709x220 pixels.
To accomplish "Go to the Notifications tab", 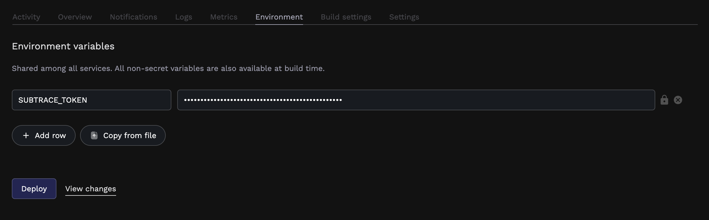I will point(134,17).
